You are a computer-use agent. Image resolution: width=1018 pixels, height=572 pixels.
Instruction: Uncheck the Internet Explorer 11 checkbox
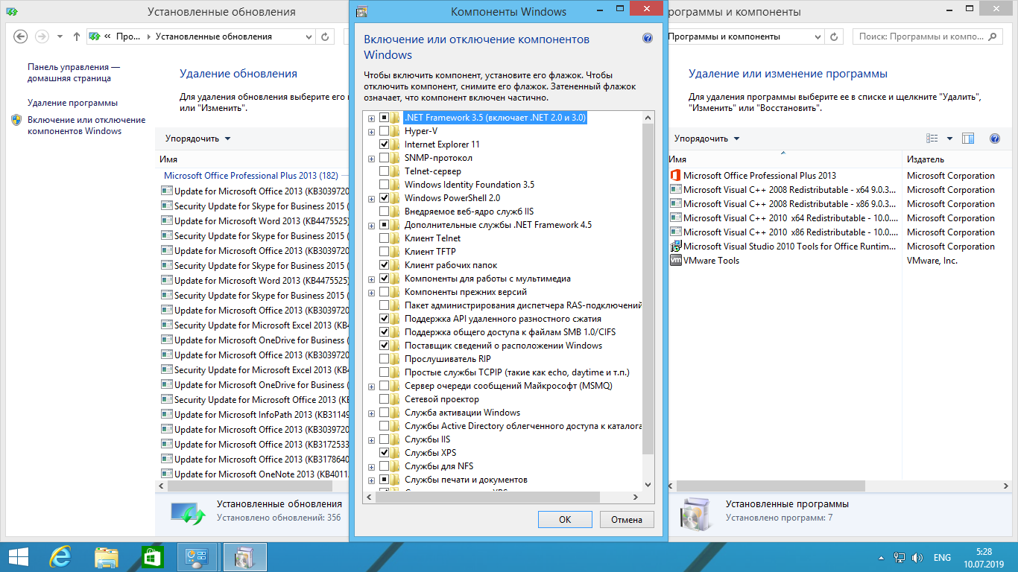pyautogui.click(x=384, y=144)
